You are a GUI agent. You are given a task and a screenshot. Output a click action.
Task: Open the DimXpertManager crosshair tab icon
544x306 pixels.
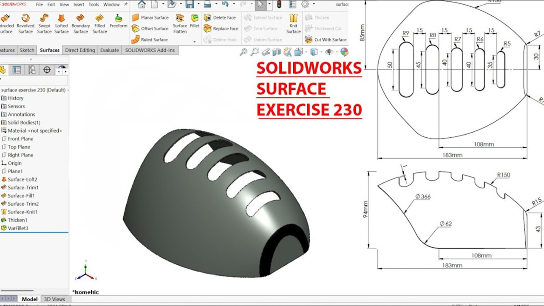pyautogui.click(x=47, y=70)
